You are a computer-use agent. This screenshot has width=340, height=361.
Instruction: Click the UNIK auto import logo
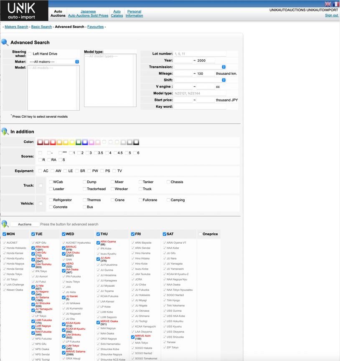click(24, 11)
